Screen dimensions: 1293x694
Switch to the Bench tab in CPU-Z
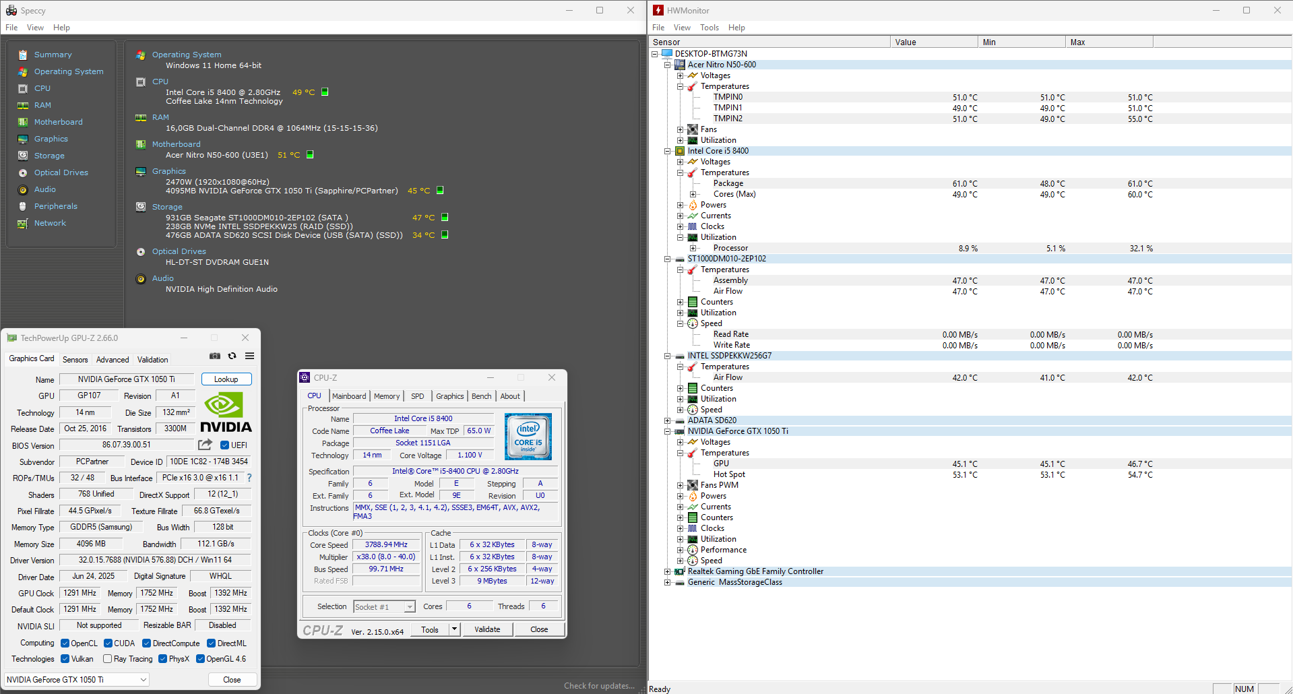(481, 396)
